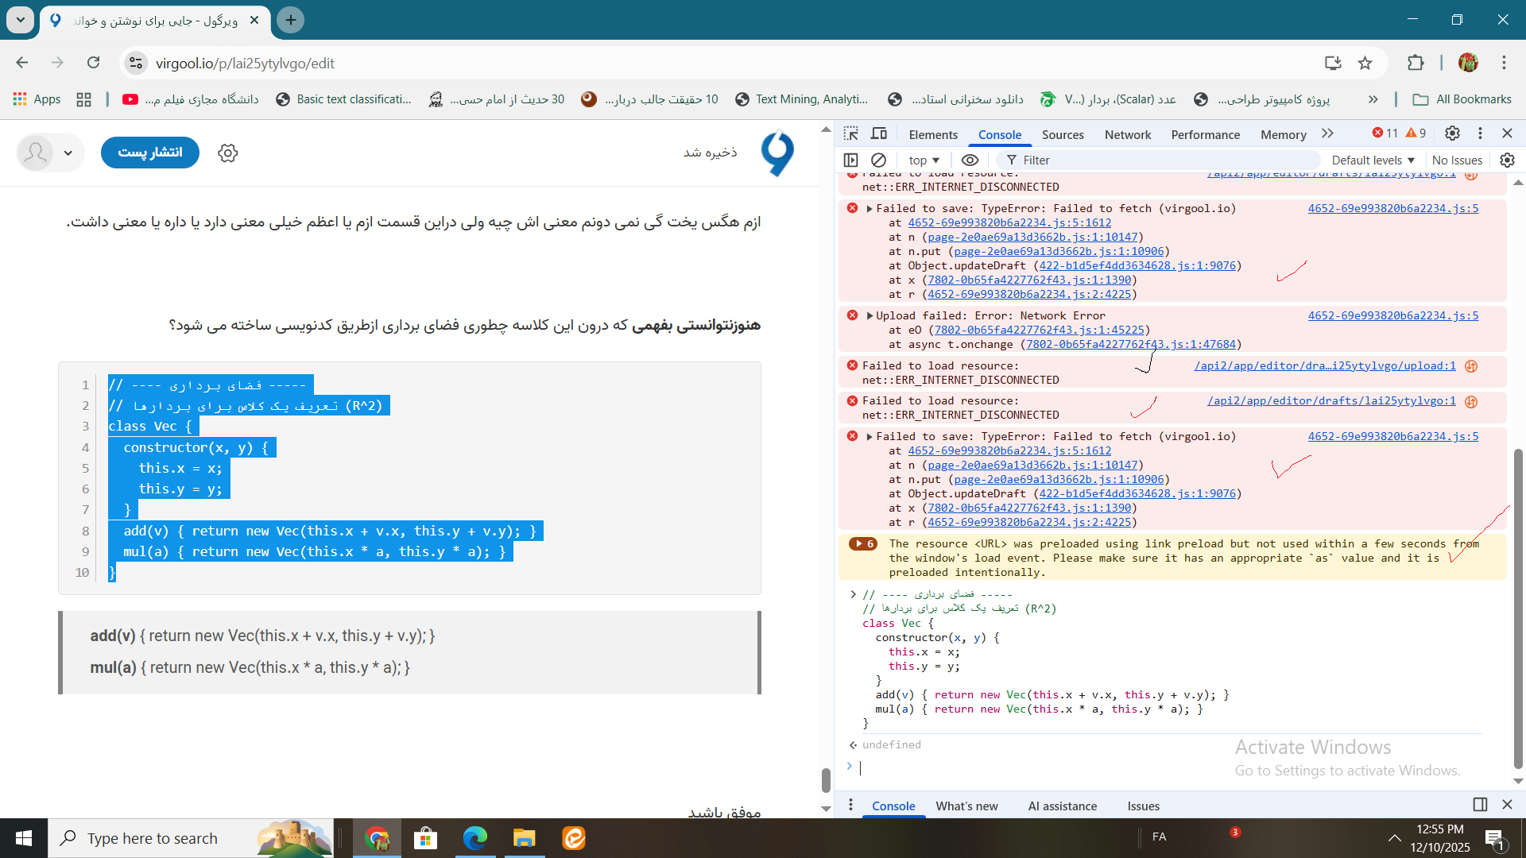Click the Virgool logo icon

777,153
